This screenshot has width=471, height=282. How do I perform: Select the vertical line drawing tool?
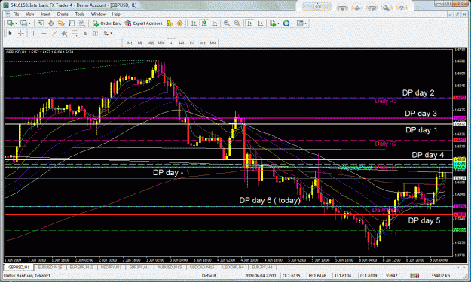tap(33, 33)
